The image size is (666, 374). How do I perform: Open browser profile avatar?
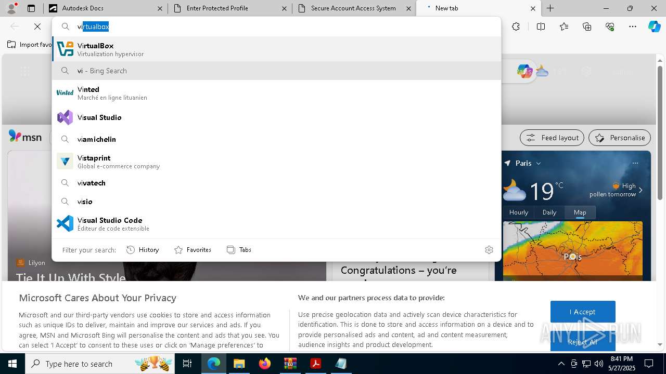[x=11, y=8]
